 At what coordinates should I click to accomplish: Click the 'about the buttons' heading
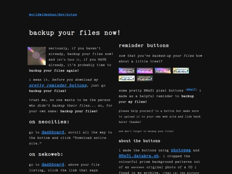pyautogui.click(x=139, y=141)
